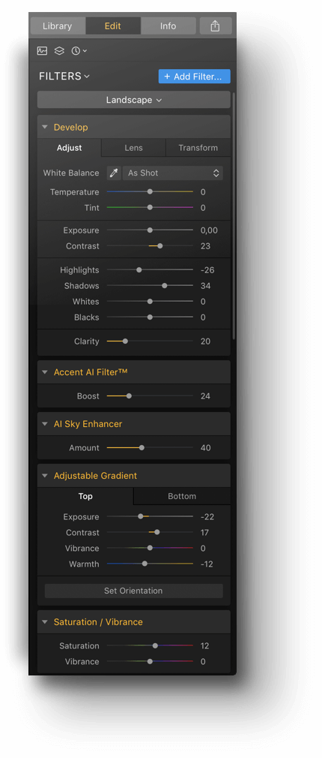322x758 pixels.
Task: Collapse the Develop filter section
Action: (x=45, y=128)
